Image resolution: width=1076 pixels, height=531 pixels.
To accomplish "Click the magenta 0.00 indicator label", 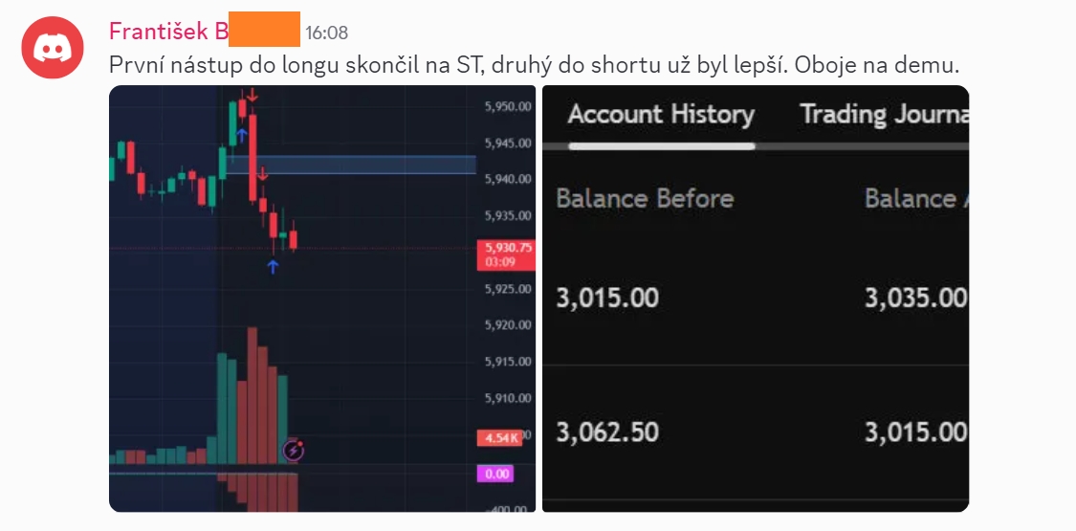I will click(x=496, y=474).
